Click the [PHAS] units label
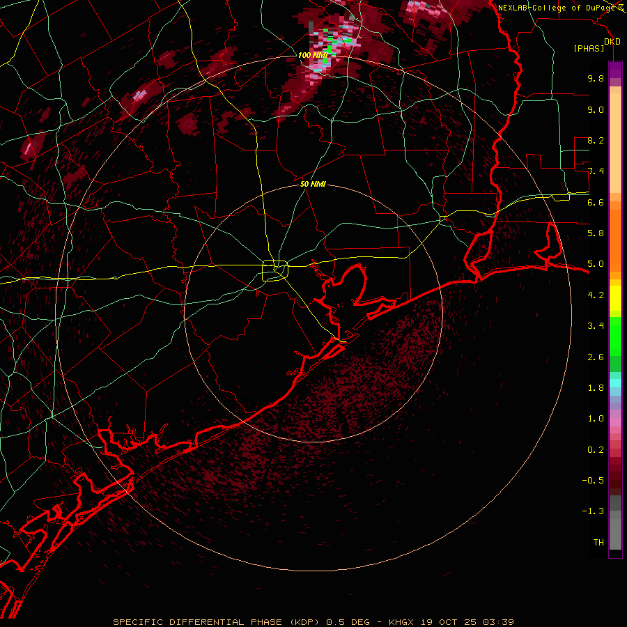The height and width of the screenshot is (627, 627). click(589, 49)
